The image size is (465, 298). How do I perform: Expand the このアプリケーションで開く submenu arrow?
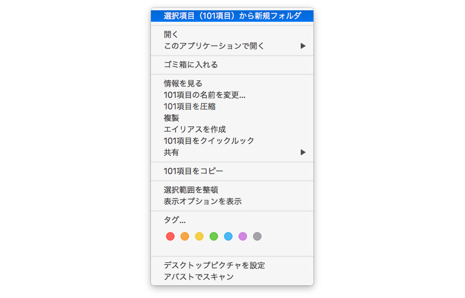click(303, 46)
